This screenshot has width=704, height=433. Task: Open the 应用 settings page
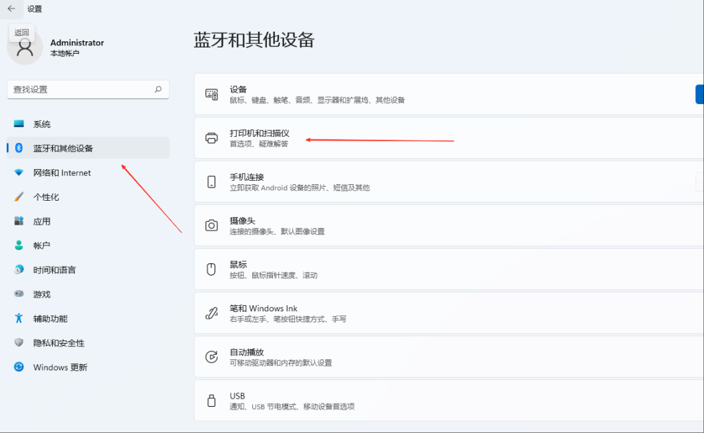[88, 221]
